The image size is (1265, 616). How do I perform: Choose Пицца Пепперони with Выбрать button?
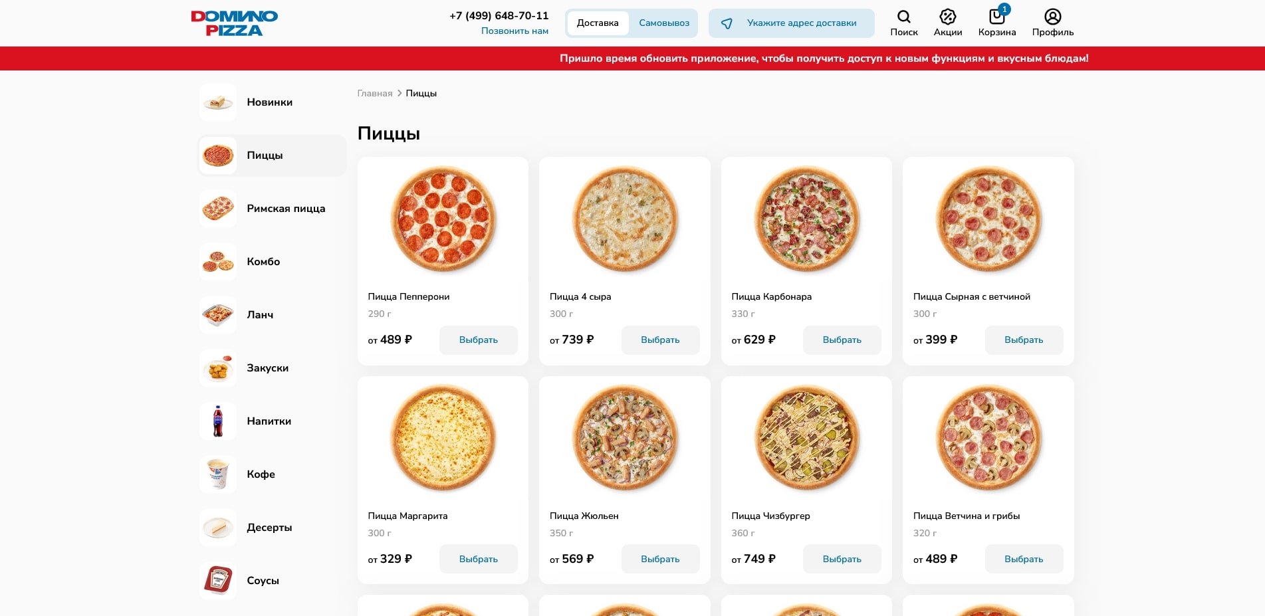pos(478,340)
